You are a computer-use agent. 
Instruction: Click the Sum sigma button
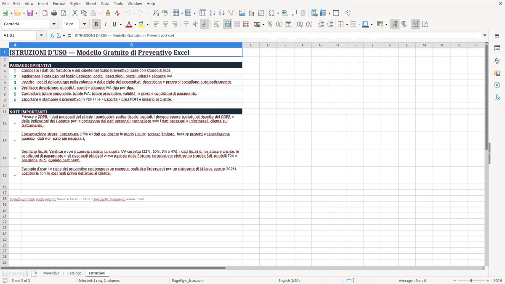58,35
